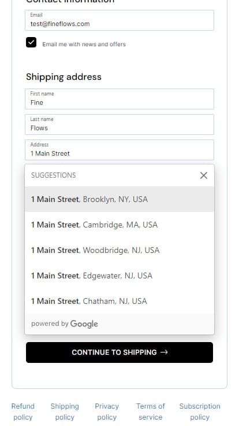
Task: Click into the Last name field
Action: [x=119, y=124]
